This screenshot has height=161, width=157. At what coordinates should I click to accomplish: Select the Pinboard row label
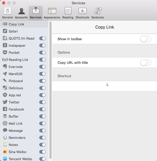pyautogui.click(x=16, y=81)
